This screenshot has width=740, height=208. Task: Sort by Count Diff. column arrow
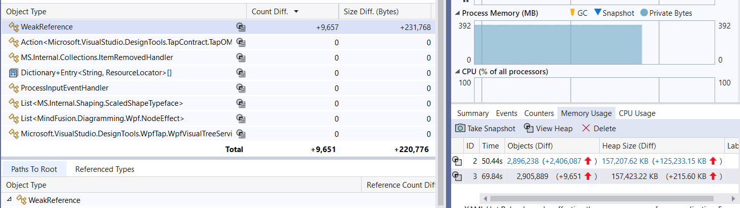coord(297,11)
